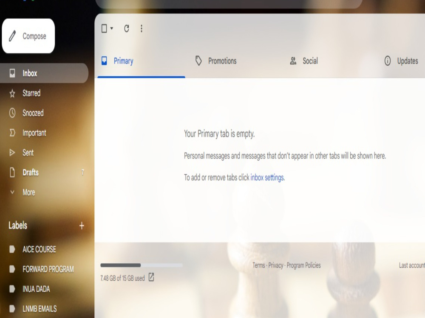Click the label icon beside LNMB EMAILS
Image resolution: width=425 pixels, height=318 pixels.
pyautogui.click(x=12, y=309)
